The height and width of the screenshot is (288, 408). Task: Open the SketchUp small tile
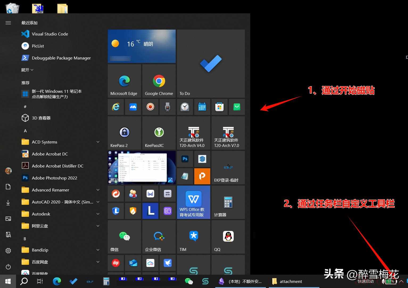coord(202,159)
